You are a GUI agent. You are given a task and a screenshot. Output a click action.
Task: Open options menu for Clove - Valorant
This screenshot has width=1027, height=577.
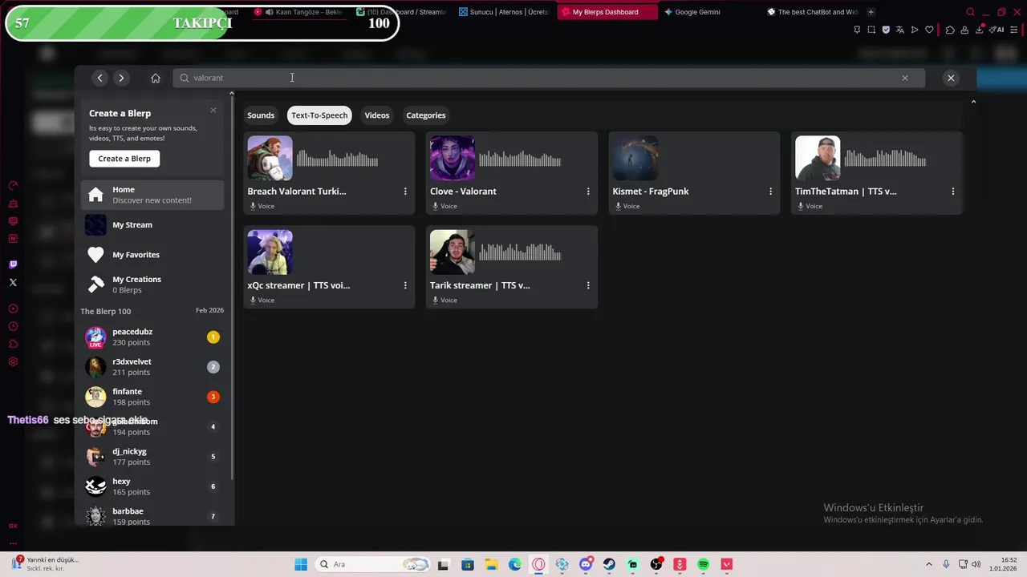588,192
